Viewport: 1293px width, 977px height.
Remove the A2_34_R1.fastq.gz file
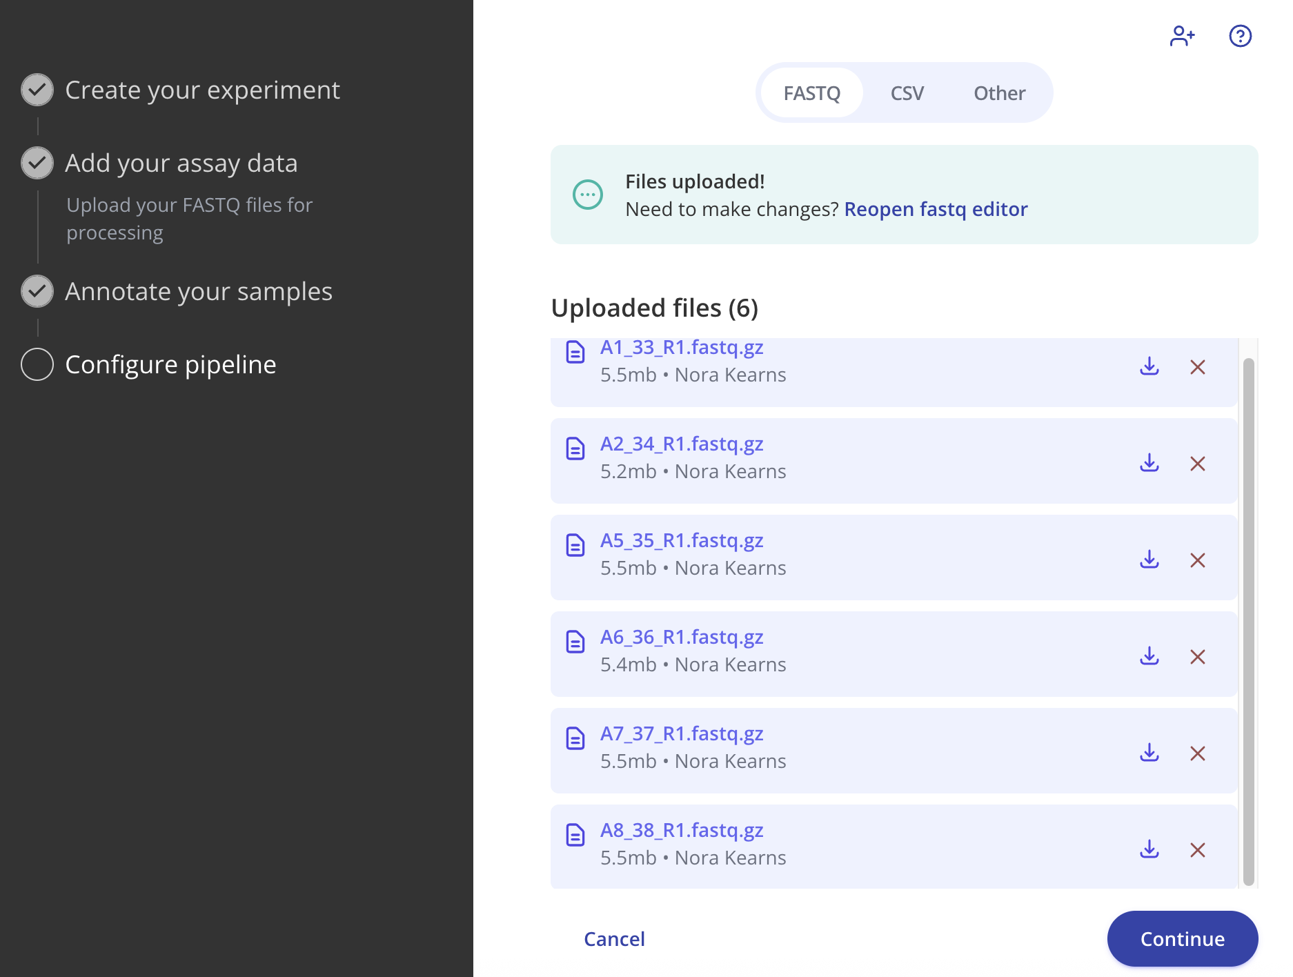click(1197, 463)
